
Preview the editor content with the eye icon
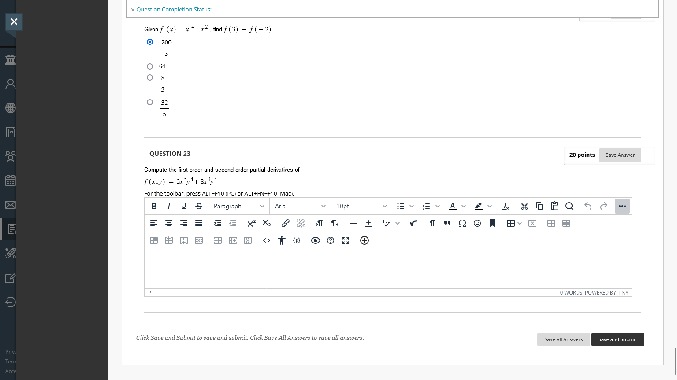click(x=316, y=240)
